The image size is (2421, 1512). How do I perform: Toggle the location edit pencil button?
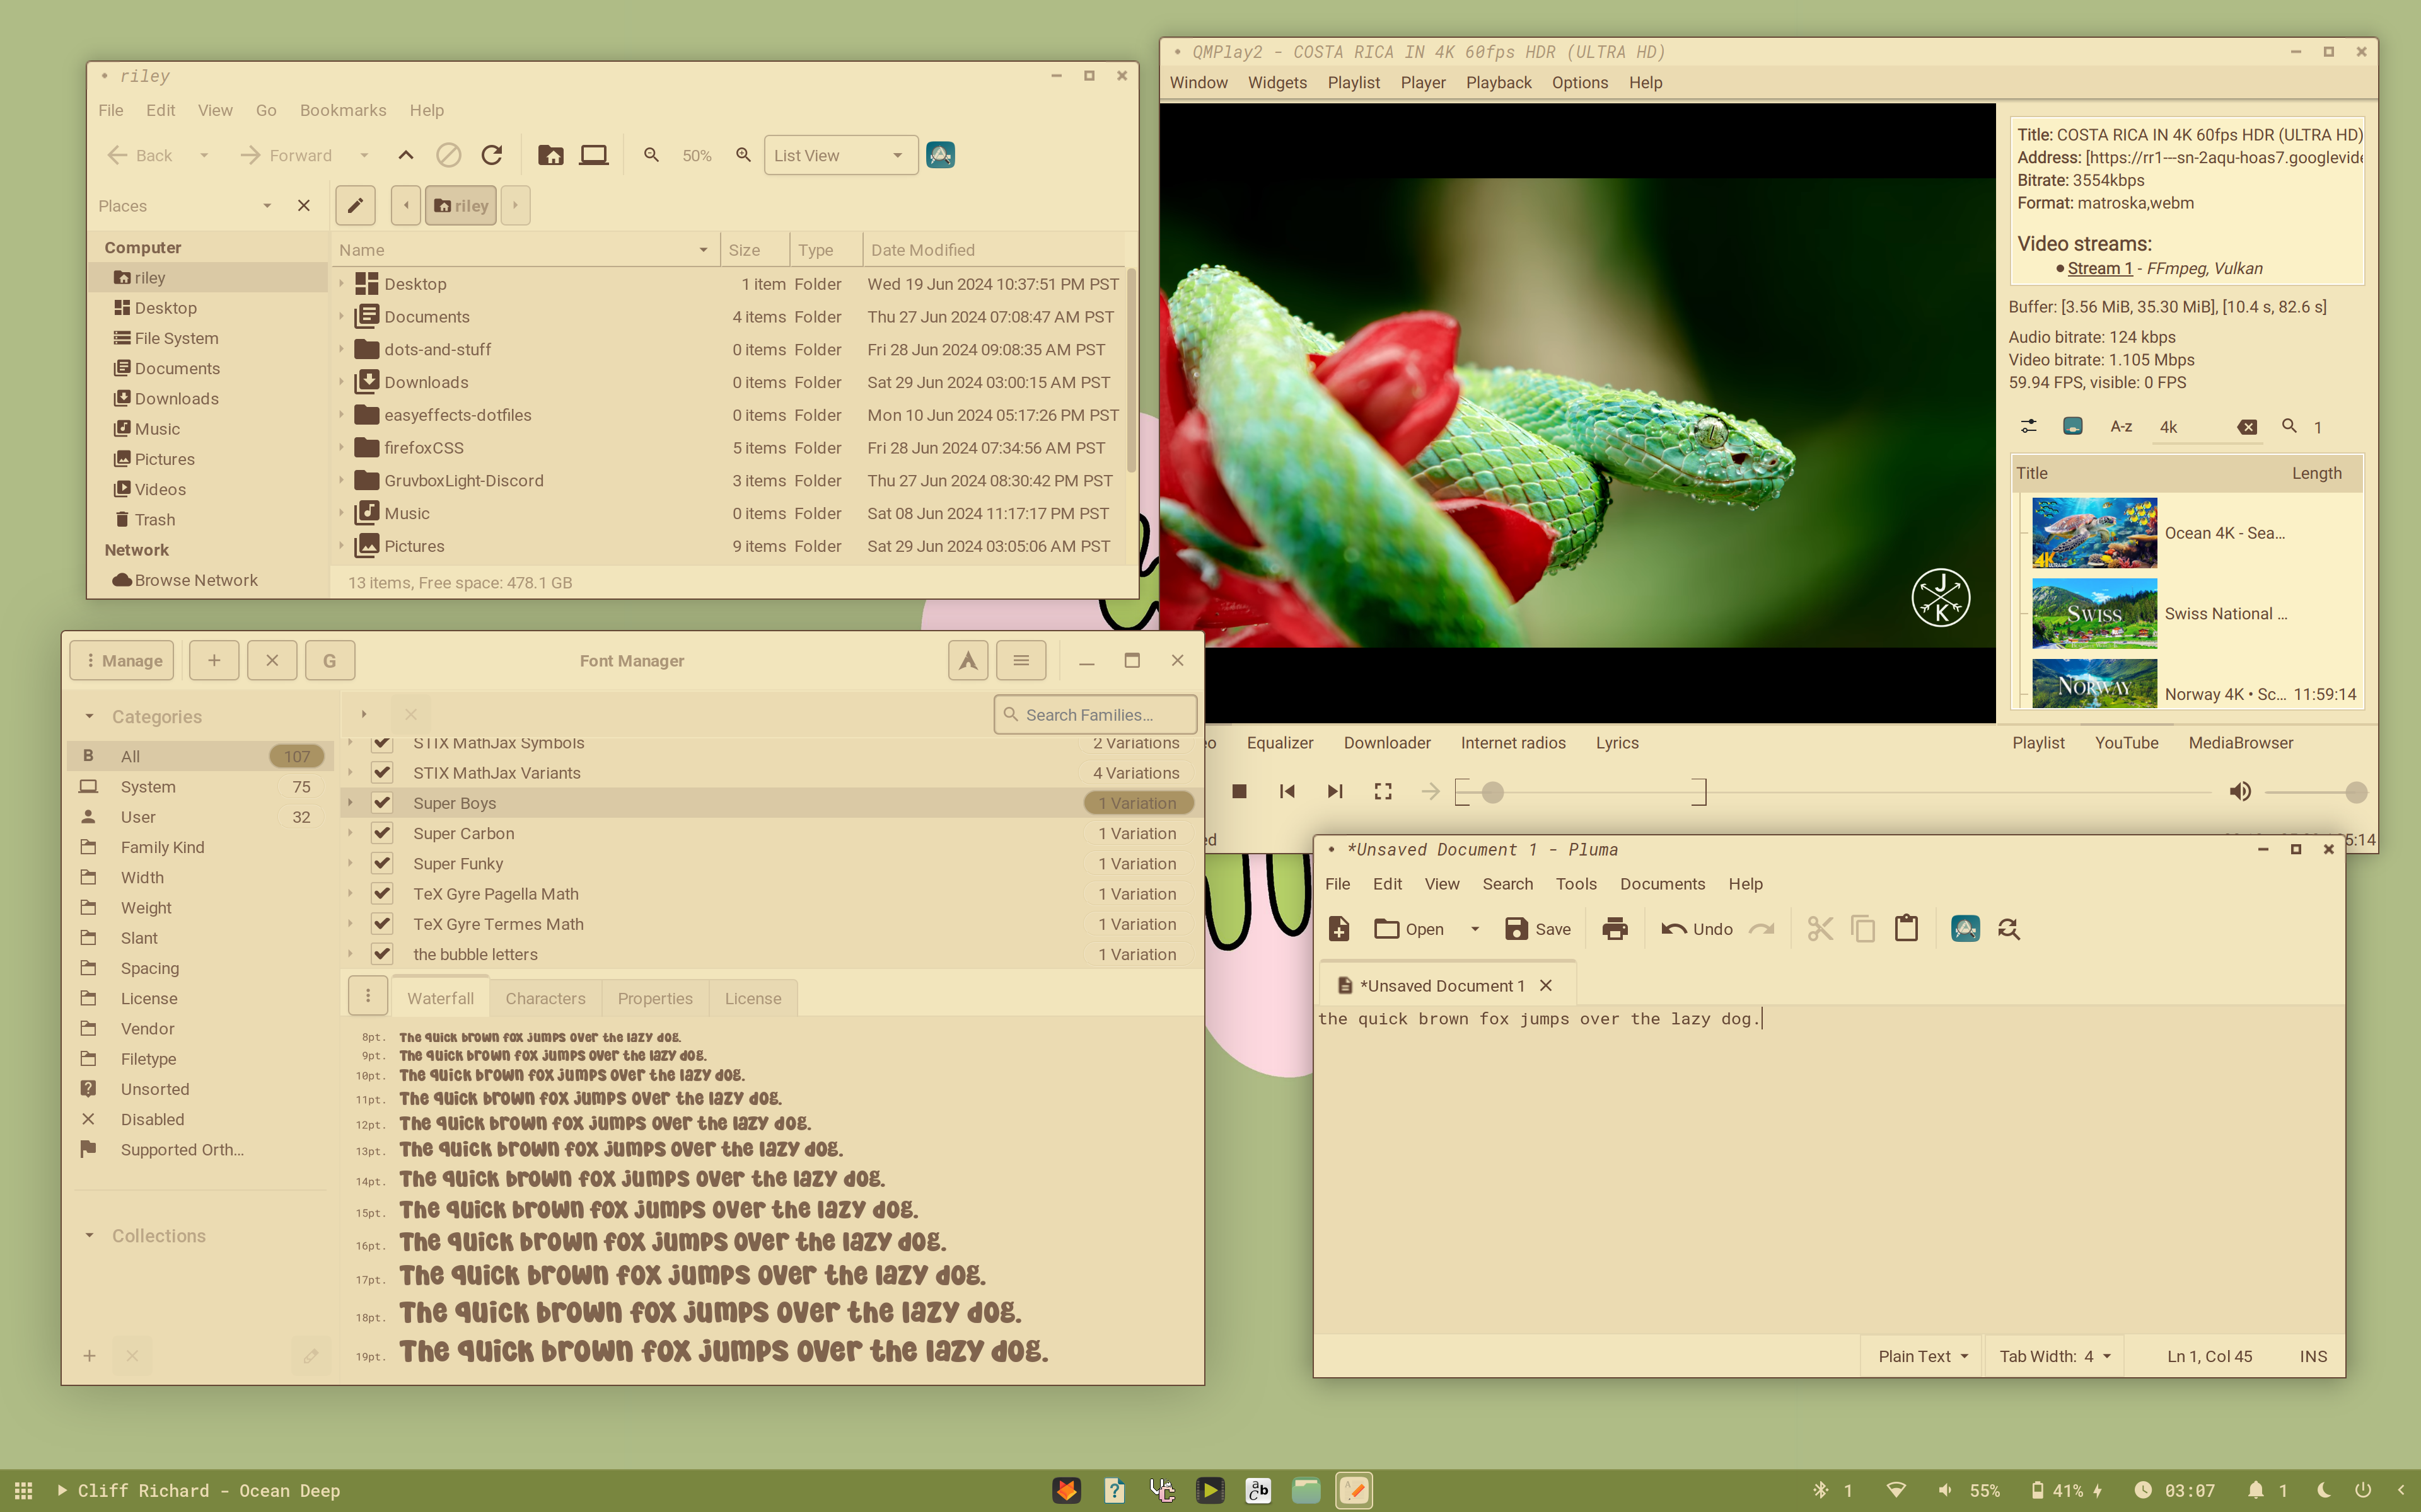click(355, 205)
